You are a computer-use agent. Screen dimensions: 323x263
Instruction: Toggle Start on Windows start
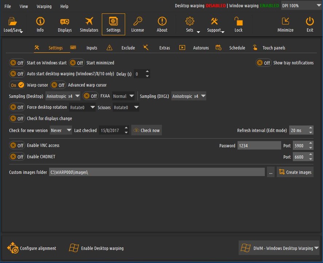[x=17, y=63]
